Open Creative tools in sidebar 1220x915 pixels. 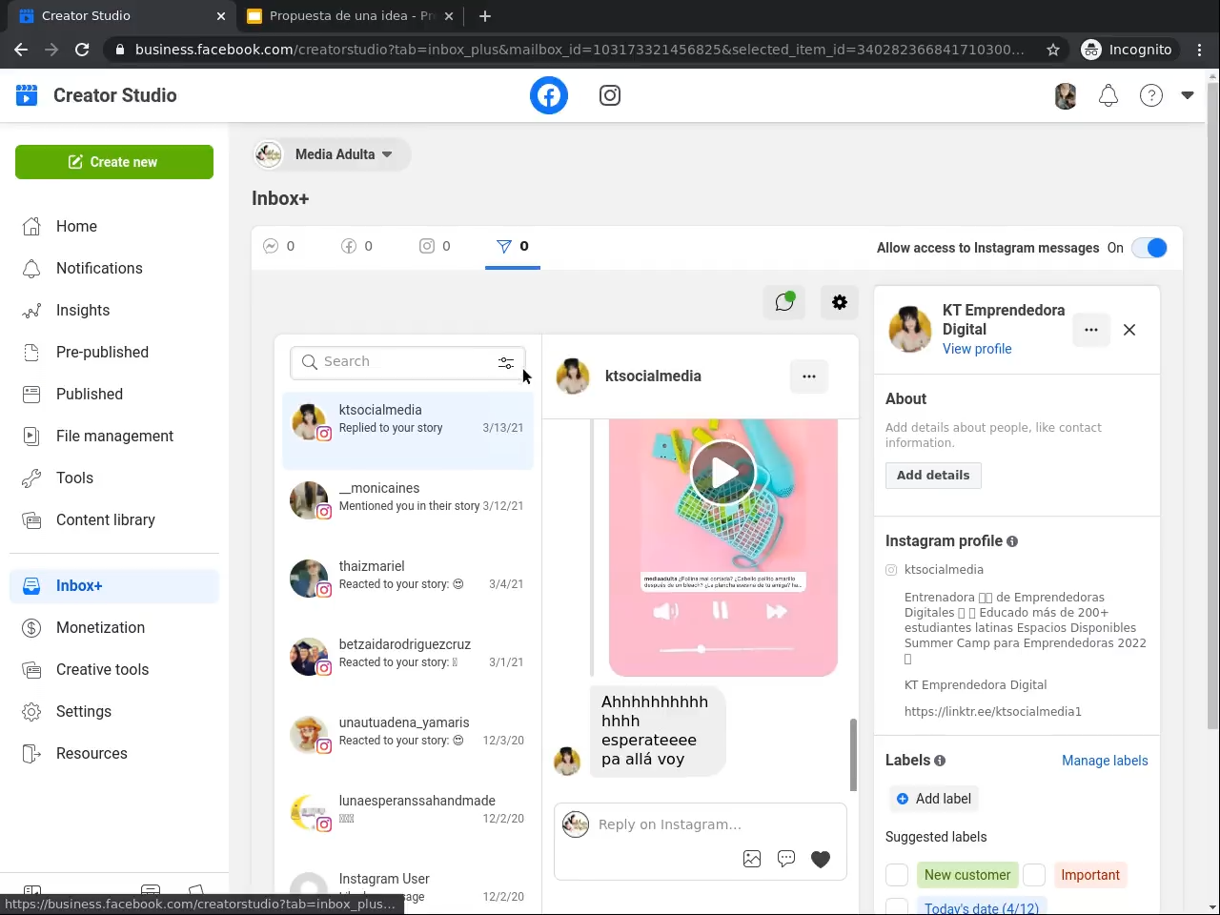click(114, 669)
